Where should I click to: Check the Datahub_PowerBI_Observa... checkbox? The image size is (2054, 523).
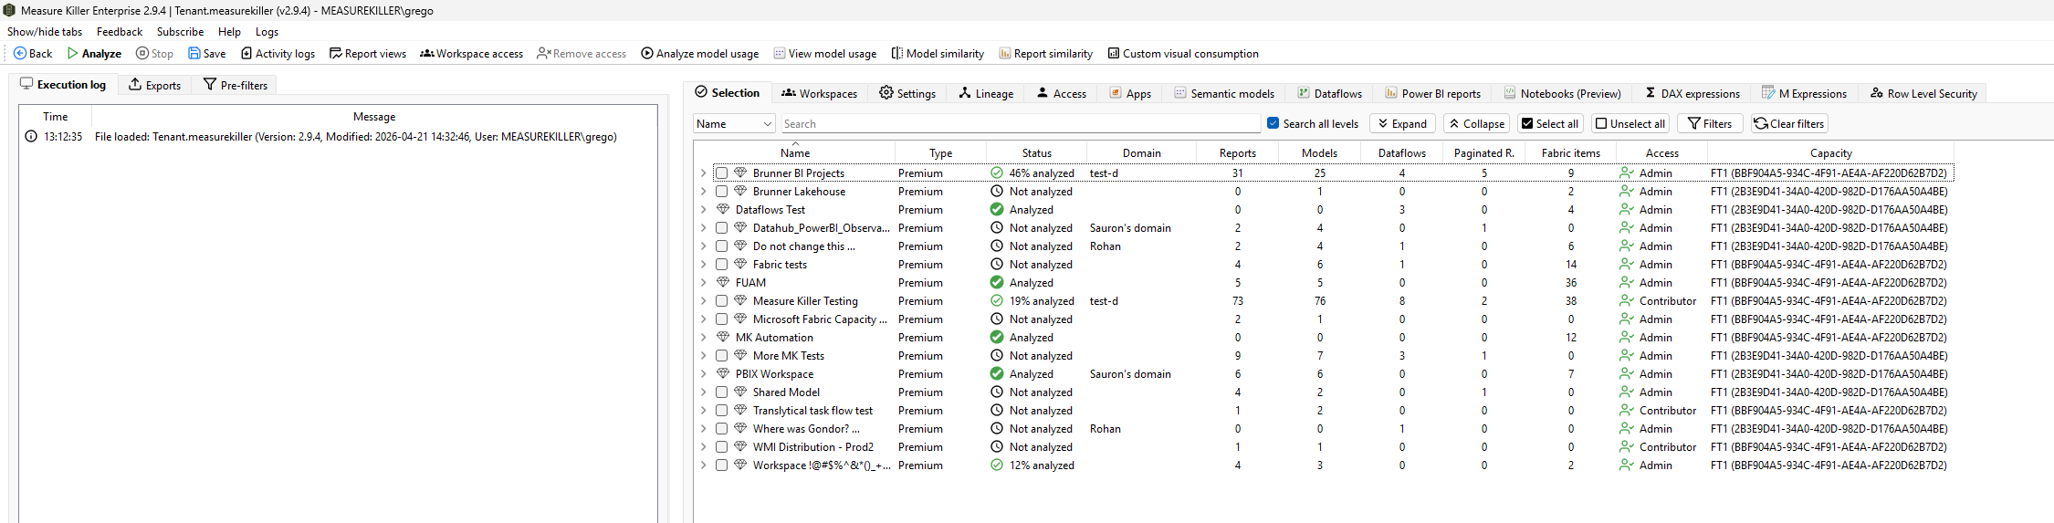[x=721, y=227]
